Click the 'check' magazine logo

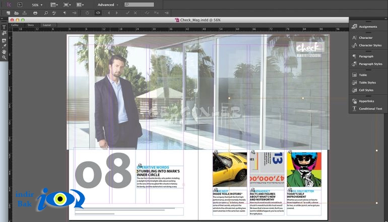coord(310,47)
